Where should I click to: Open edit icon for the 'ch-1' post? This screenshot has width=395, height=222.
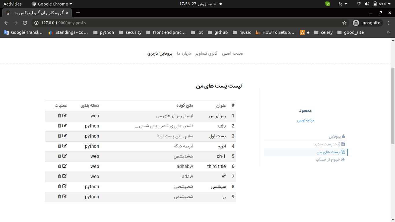click(x=64, y=156)
